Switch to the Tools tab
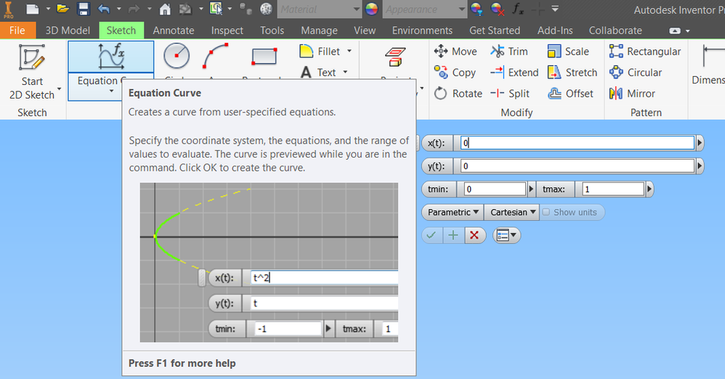The height and width of the screenshot is (379, 725). pyautogui.click(x=272, y=30)
